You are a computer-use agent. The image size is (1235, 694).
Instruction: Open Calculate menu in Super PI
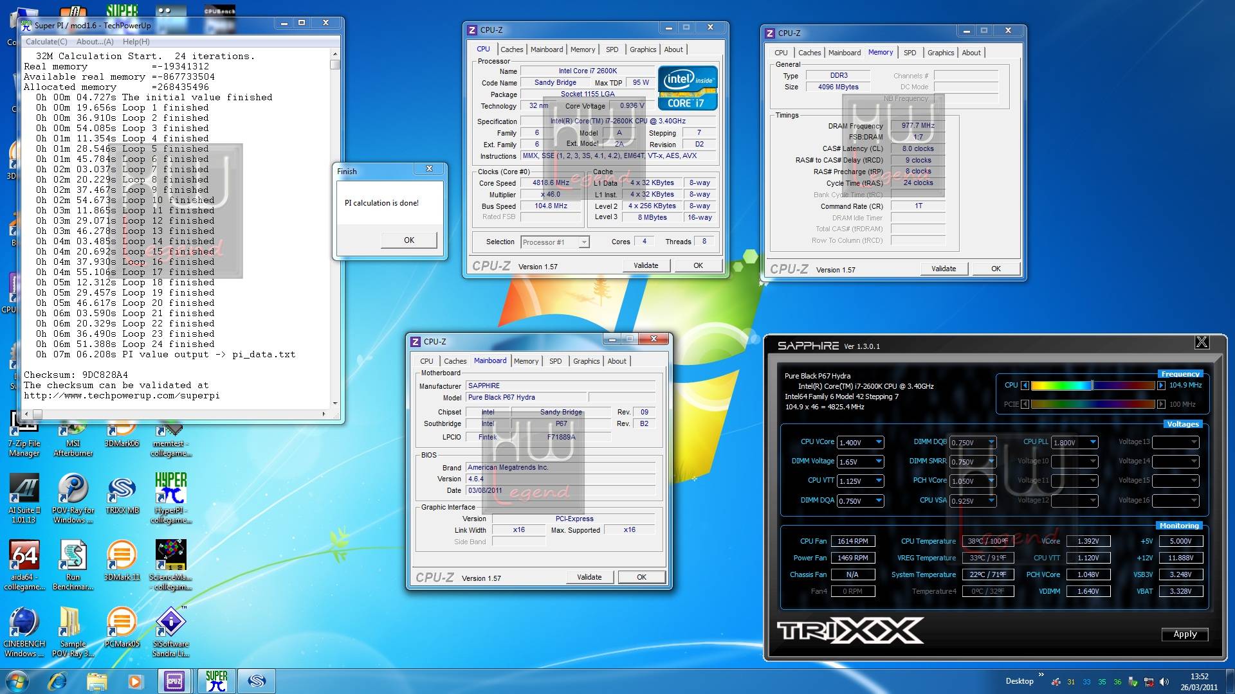[x=46, y=42]
